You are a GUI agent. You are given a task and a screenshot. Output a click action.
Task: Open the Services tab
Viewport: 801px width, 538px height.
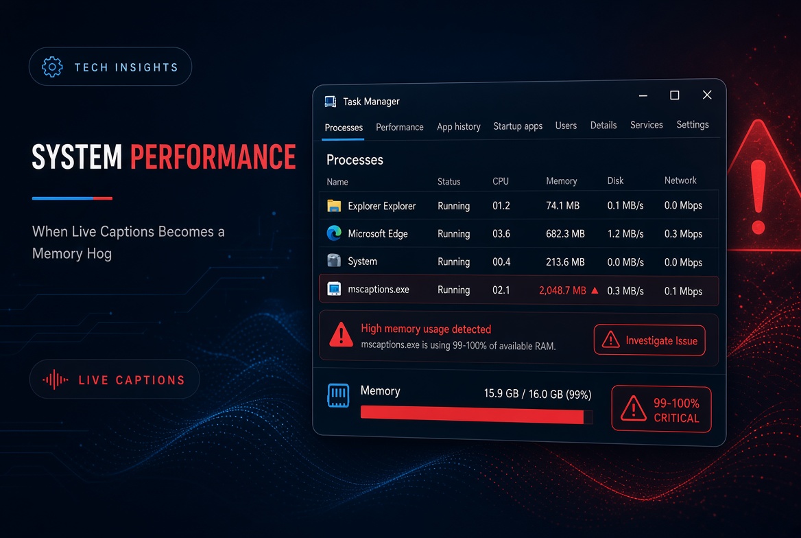647,124
